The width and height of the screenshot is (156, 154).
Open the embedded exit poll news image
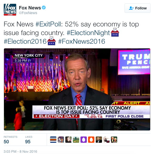pyautogui.click(x=77, y=89)
